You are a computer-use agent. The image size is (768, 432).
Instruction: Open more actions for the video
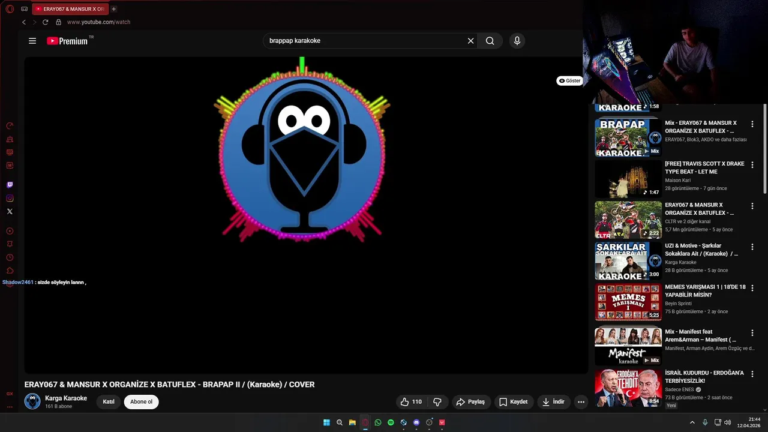[581, 402]
